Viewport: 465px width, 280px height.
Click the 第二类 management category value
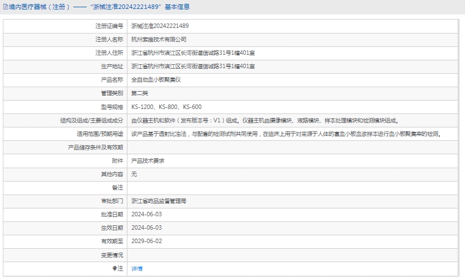(140, 93)
